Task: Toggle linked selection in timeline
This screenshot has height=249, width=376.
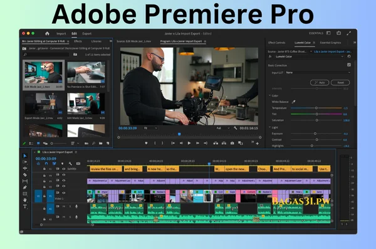Action: tap(54, 164)
